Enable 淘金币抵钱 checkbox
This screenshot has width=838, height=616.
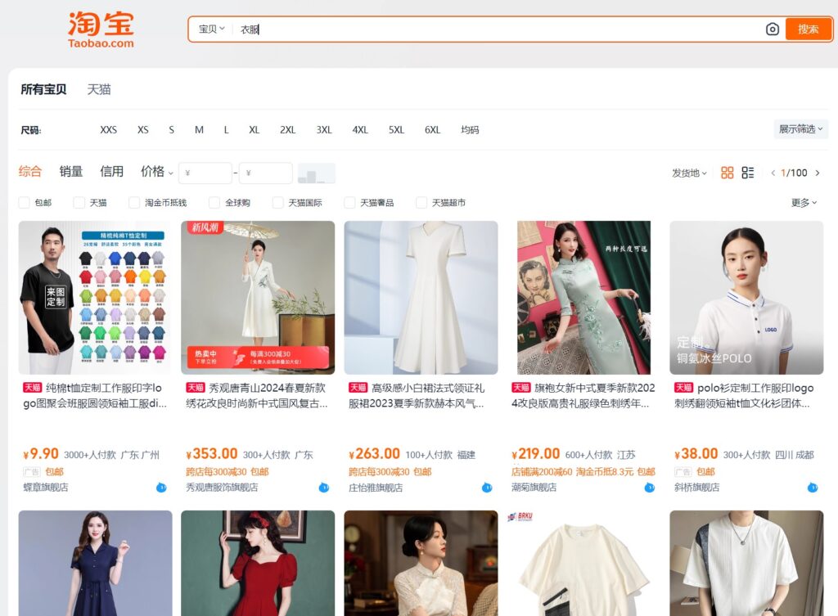134,203
